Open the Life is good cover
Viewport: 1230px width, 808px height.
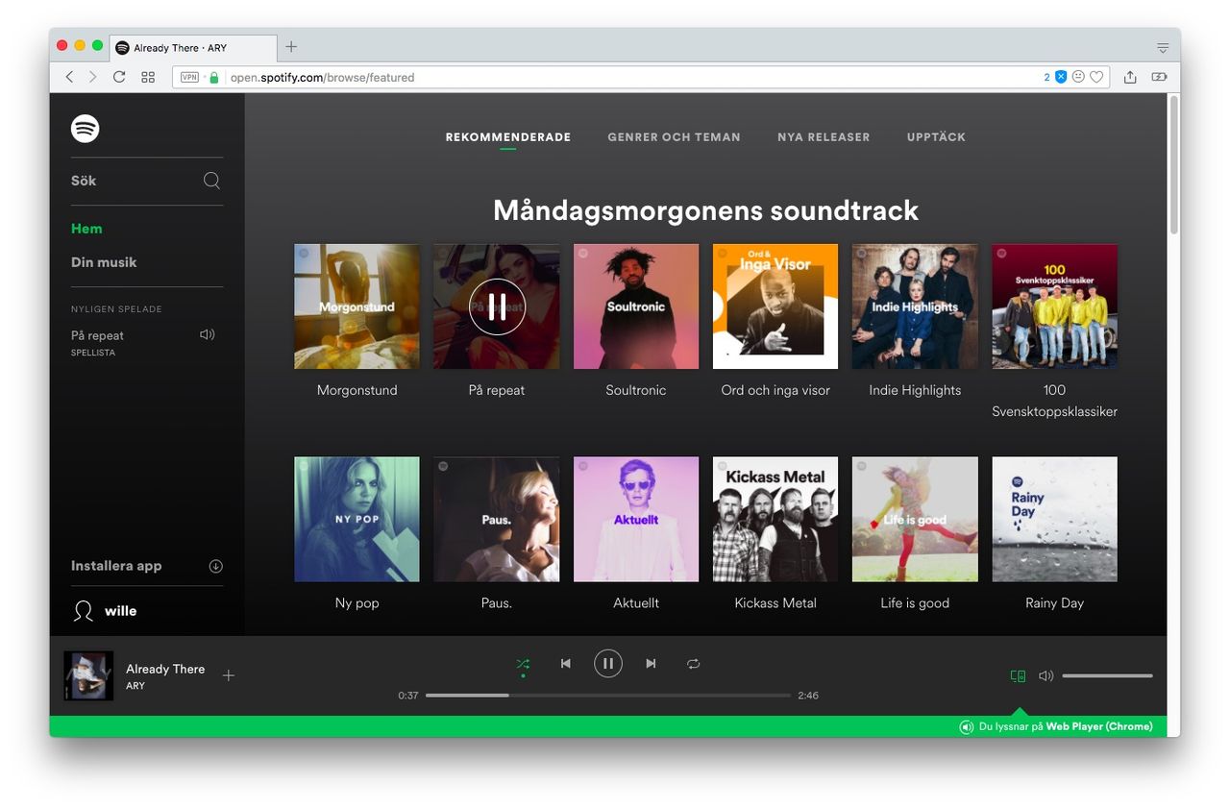[915, 519]
